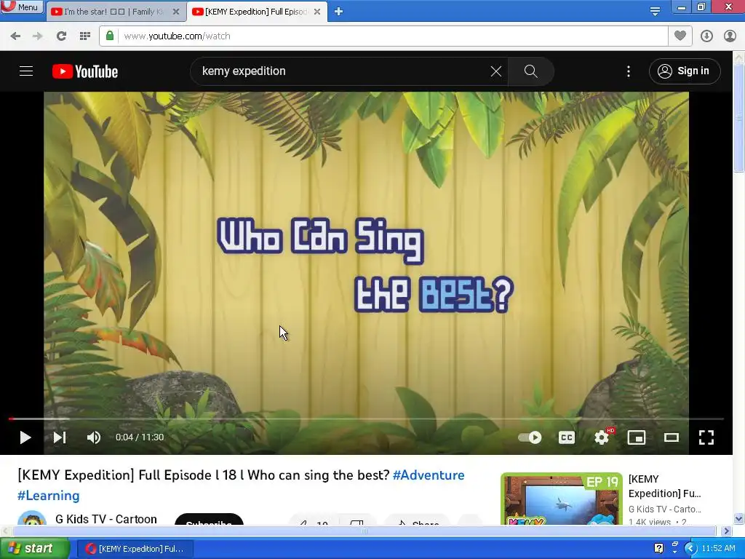The height and width of the screenshot is (559, 745).
Task: Play the video
Action: (25, 437)
